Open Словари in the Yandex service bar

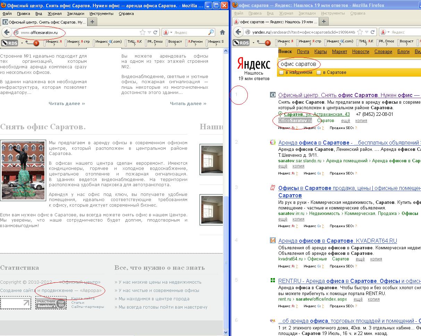pos(383,51)
